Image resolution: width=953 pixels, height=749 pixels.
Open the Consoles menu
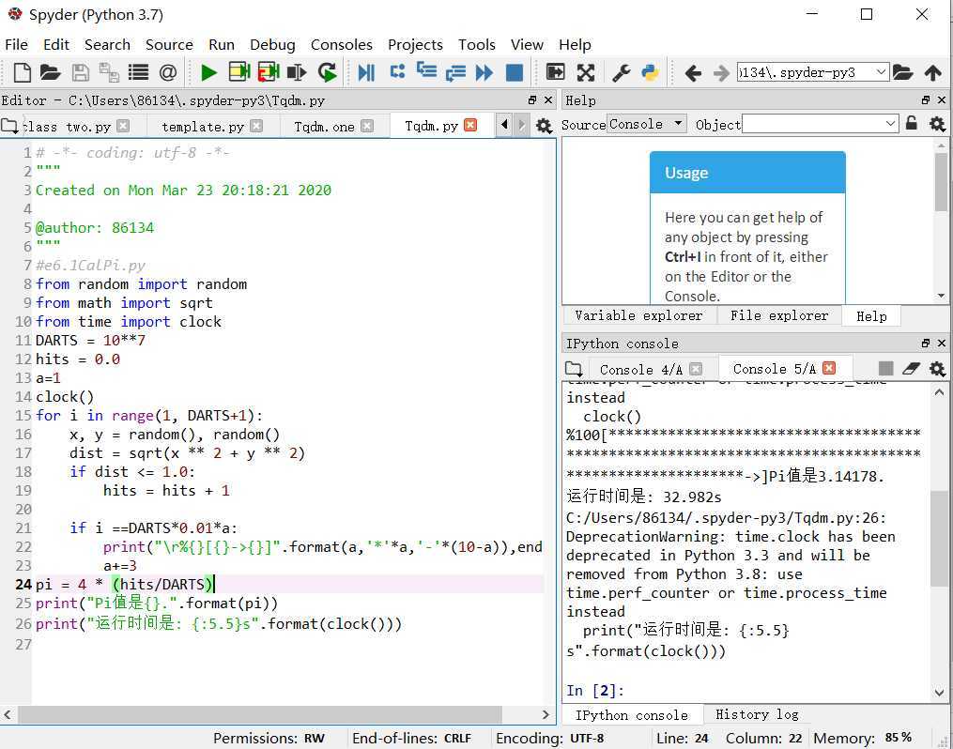point(341,44)
